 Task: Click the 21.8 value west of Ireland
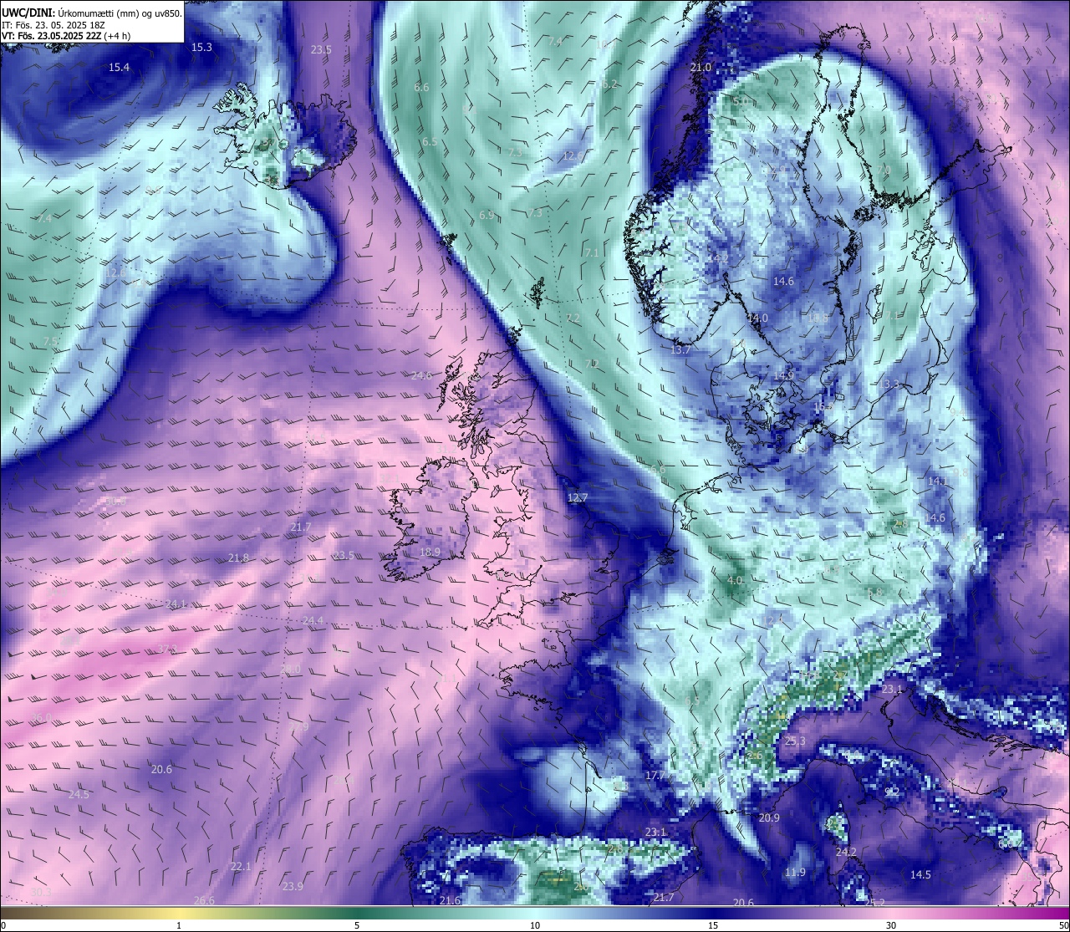point(238,558)
